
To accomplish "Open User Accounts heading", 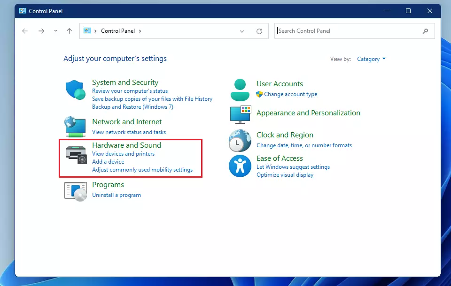I will [x=280, y=84].
